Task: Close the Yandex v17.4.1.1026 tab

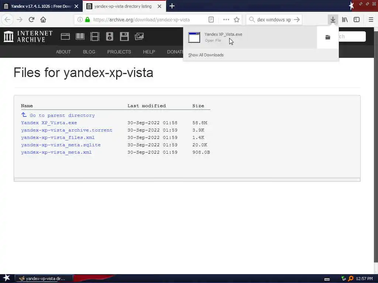Action: pyautogui.click(x=76, y=6)
